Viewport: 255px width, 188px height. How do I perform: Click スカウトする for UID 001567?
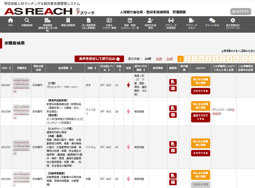pos(200,91)
